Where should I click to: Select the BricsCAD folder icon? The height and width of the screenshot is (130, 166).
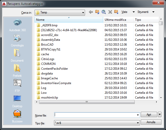click(x=38, y=45)
